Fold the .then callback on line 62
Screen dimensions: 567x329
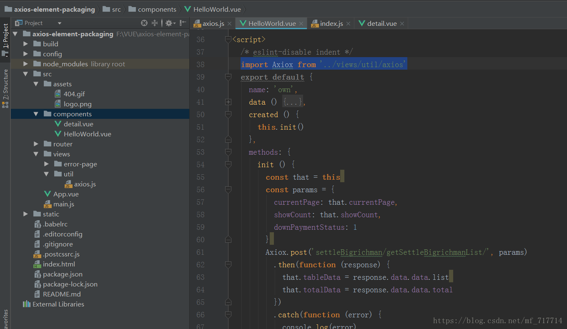pyautogui.click(x=228, y=265)
